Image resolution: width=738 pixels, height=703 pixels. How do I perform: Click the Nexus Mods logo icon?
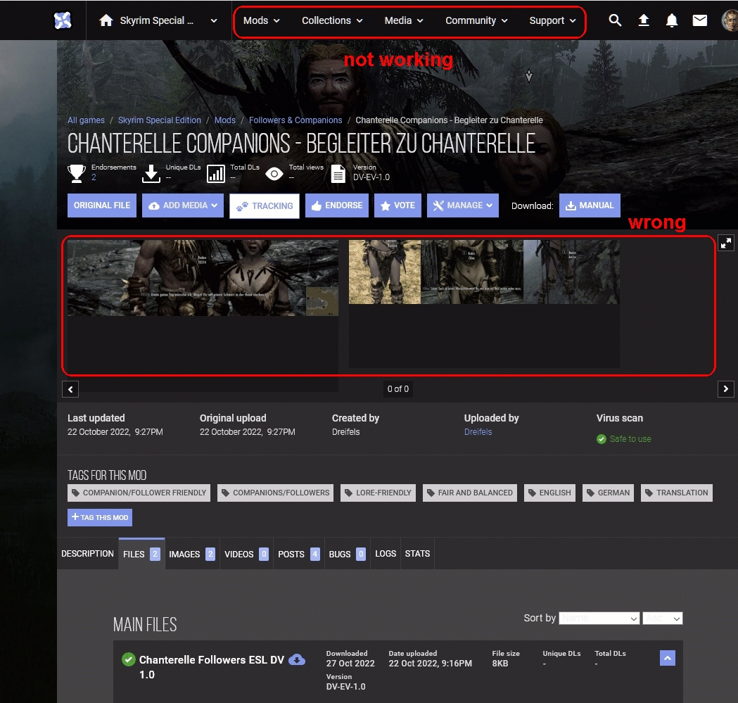click(x=63, y=20)
